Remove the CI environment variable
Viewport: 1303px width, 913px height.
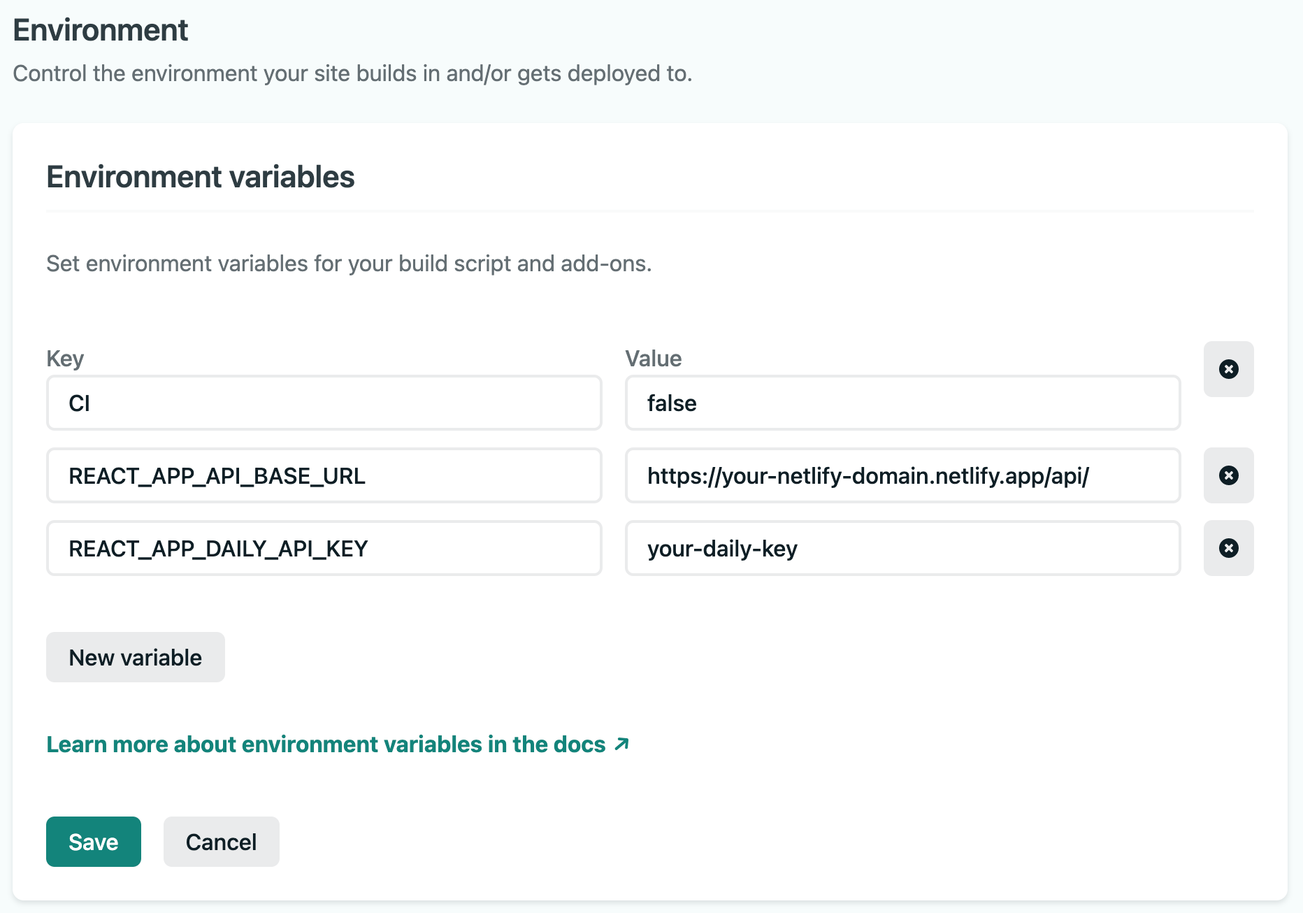click(x=1228, y=369)
